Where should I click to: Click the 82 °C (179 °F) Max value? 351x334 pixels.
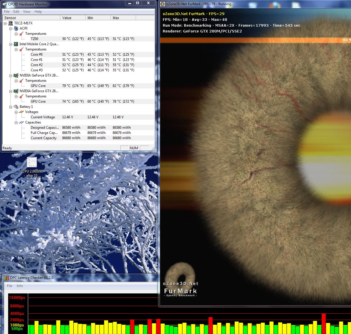pyautogui.click(x=123, y=86)
